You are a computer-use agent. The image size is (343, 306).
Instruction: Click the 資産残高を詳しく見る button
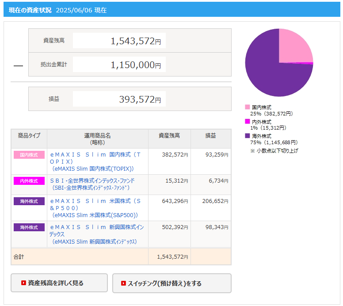(59, 283)
